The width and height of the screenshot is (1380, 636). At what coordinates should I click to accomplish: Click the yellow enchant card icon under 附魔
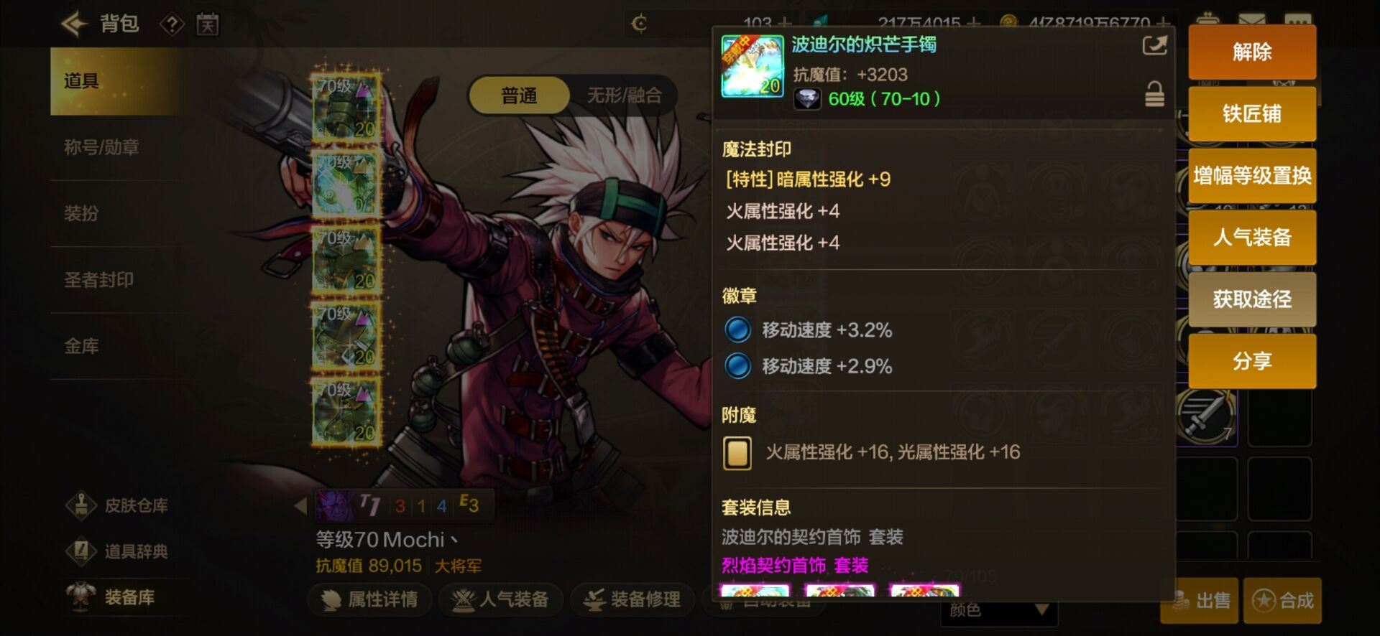(737, 453)
